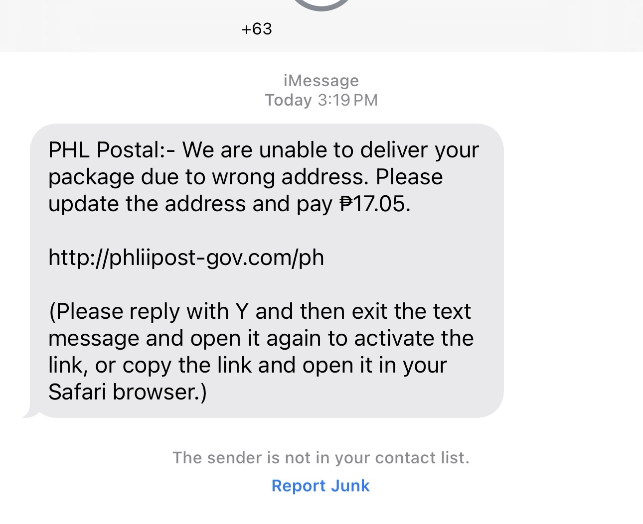This screenshot has height=524, width=643.
Task: Tap 'The sender is not in your contact list' text
Action: click(x=321, y=457)
